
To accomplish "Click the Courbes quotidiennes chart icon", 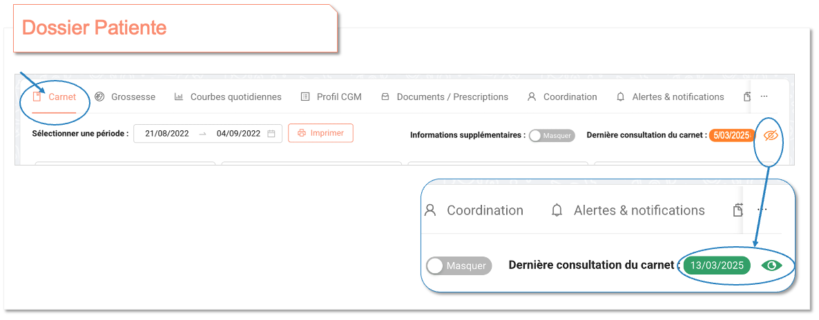I will coord(179,97).
